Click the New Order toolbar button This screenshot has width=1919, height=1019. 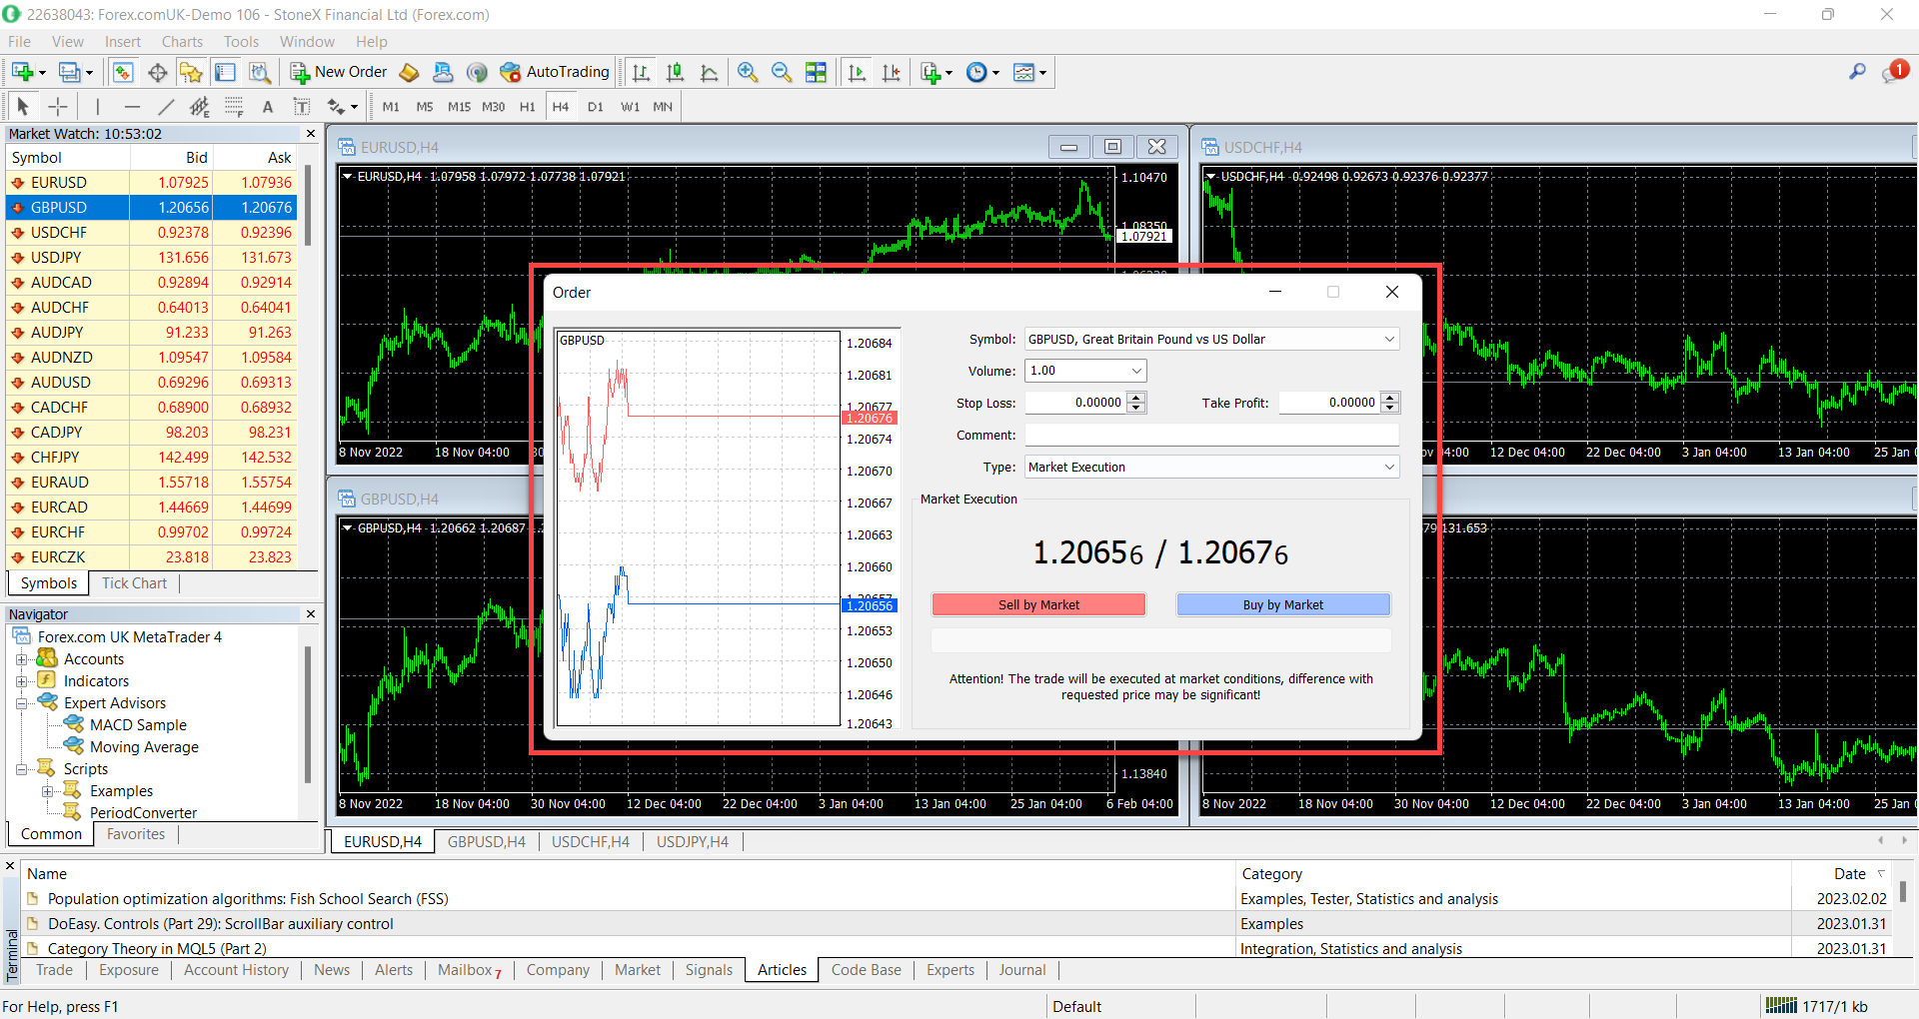click(x=339, y=72)
